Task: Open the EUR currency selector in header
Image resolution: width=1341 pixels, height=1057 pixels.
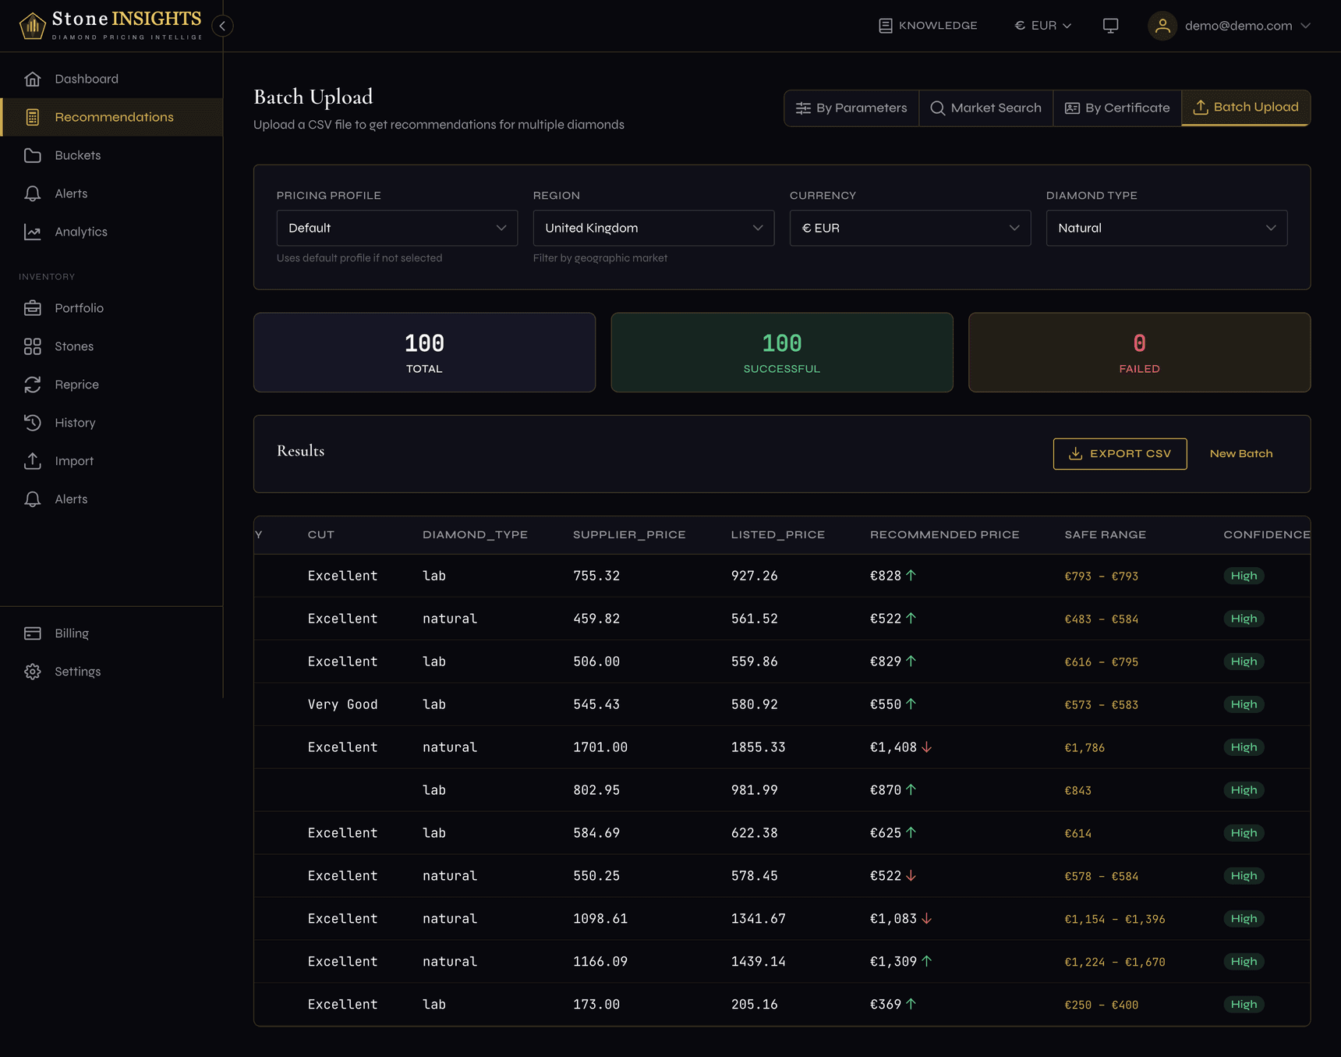Action: tap(1042, 25)
